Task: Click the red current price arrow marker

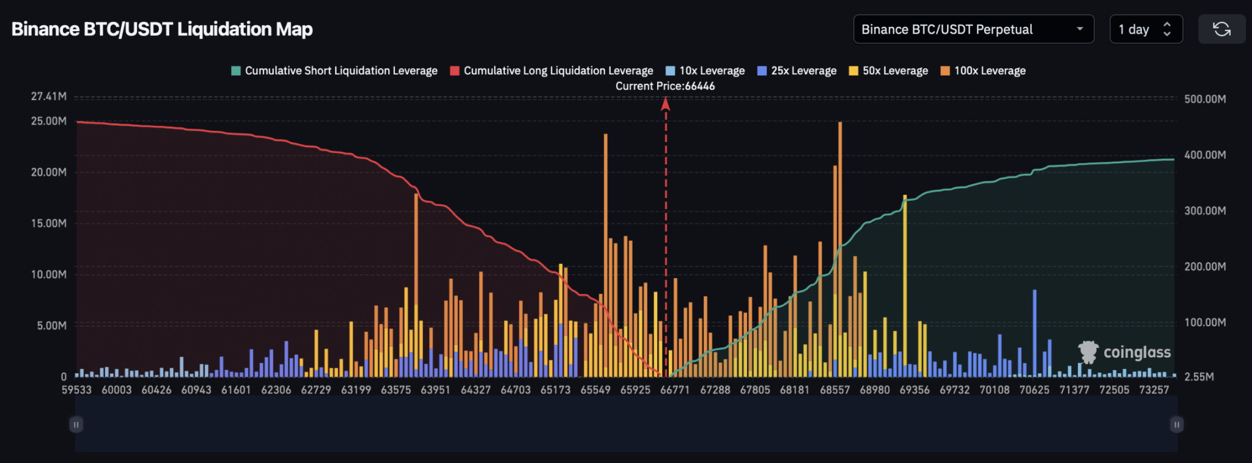Action: [665, 104]
